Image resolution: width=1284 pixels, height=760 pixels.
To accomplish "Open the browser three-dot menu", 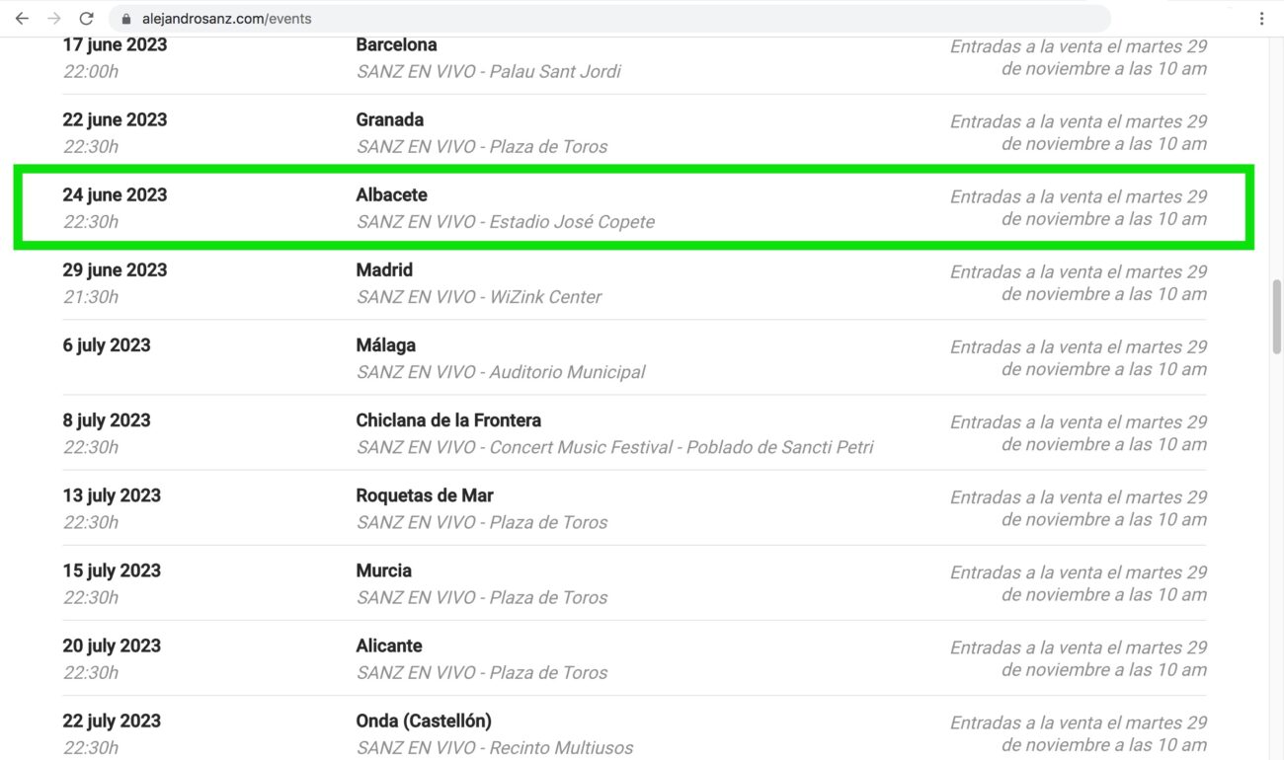I will point(1261,19).
